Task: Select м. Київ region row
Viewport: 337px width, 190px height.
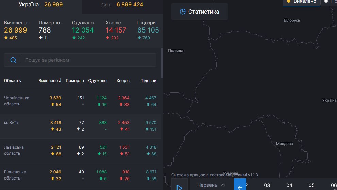Action: (x=11, y=122)
